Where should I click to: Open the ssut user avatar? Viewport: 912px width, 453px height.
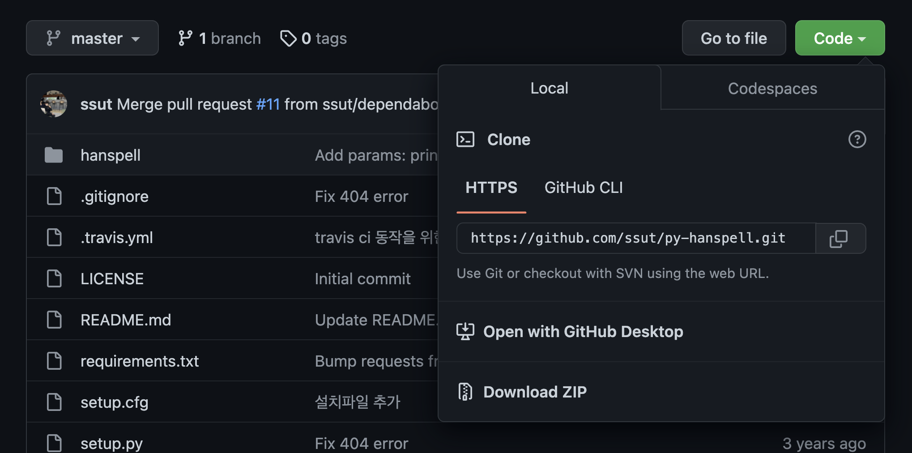point(54,104)
